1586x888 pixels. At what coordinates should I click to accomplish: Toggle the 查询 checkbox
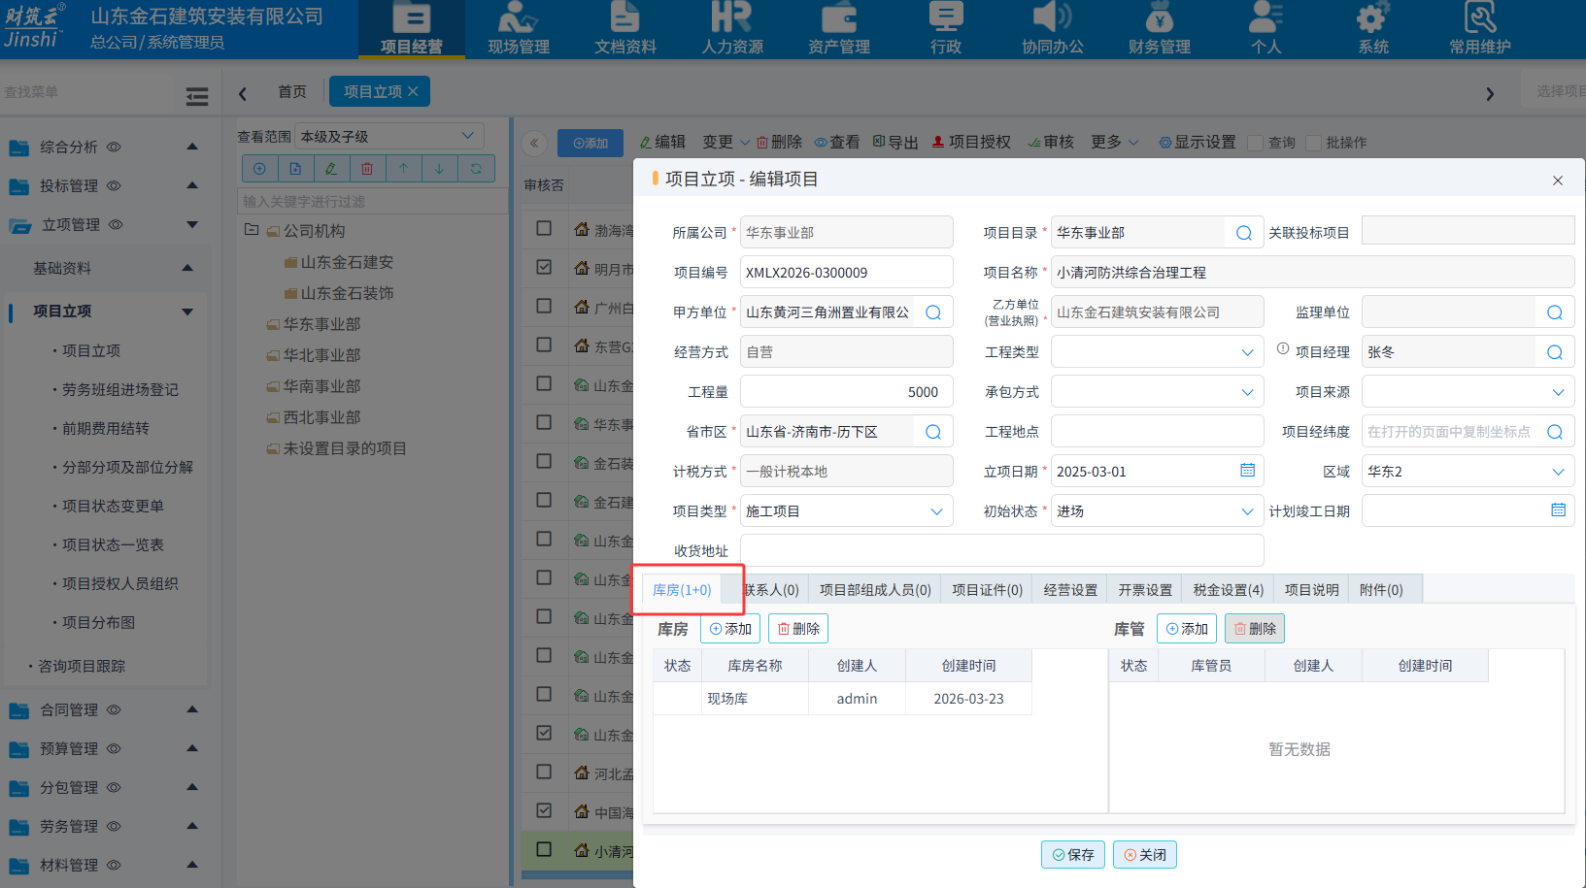tap(1255, 143)
